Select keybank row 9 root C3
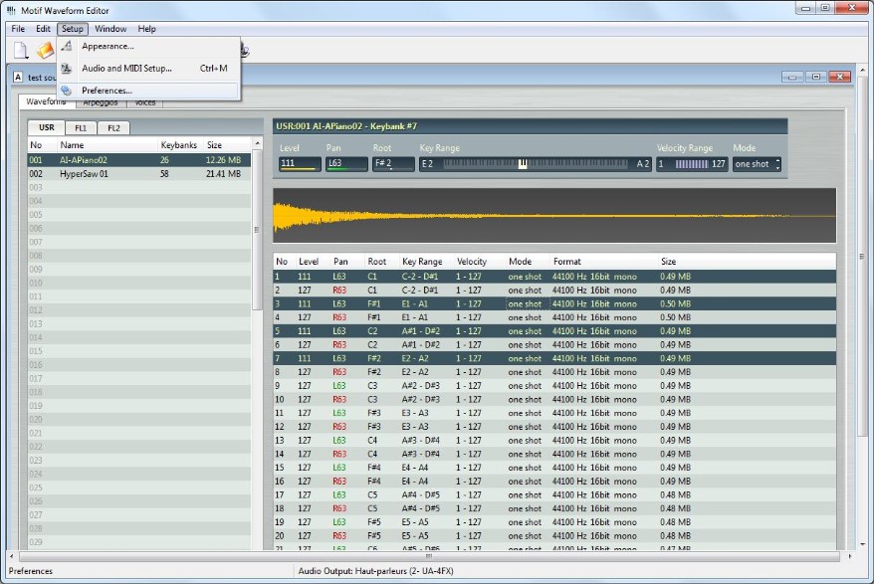 tap(554, 386)
